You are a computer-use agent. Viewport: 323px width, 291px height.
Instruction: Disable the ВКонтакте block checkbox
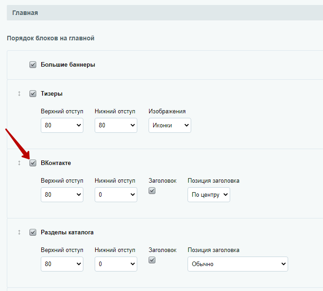click(33, 163)
